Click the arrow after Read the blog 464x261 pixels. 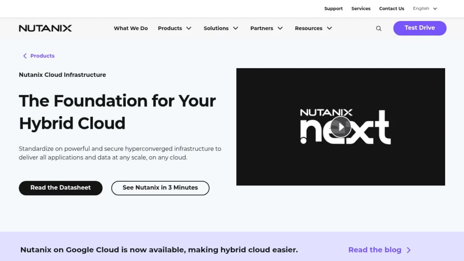pos(409,250)
